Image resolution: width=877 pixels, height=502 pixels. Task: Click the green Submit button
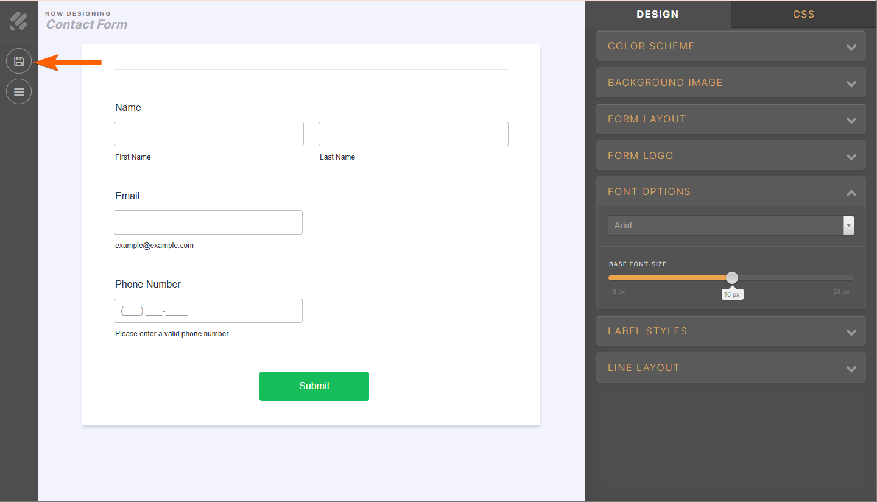click(x=314, y=386)
